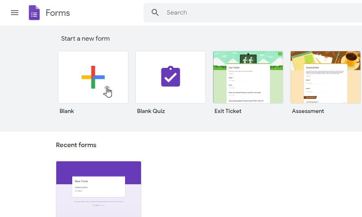Open the Assessment template thumbnail
The width and height of the screenshot is (362, 217).
tap(325, 77)
